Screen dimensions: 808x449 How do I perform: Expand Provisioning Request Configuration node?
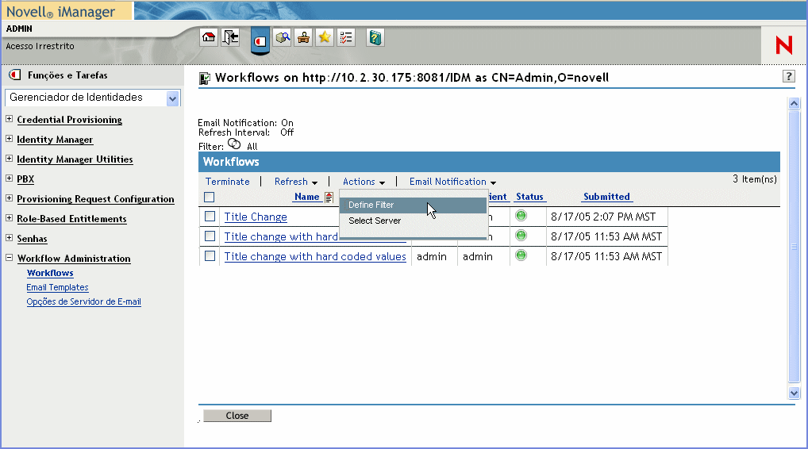[x=10, y=198]
